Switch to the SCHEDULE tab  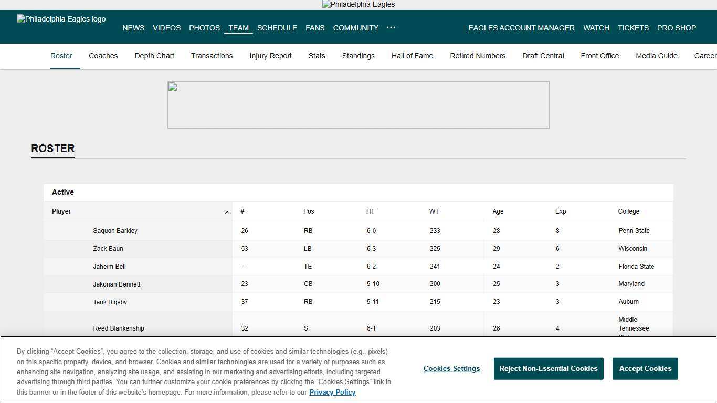(277, 28)
